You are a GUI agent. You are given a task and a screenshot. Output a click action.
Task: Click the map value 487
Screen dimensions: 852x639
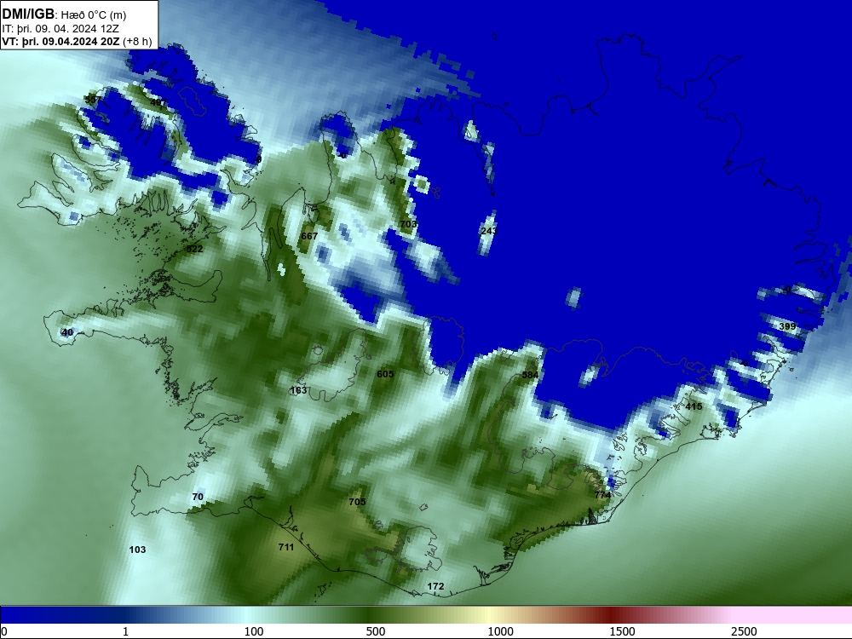tap(158, 102)
